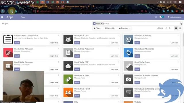Install OpenEduCat Parent module
The height and width of the screenshot is (103, 184).
coord(77,96)
